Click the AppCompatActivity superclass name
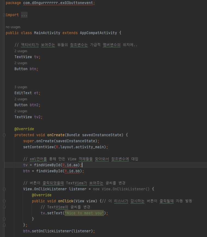 [x=98, y=33]
